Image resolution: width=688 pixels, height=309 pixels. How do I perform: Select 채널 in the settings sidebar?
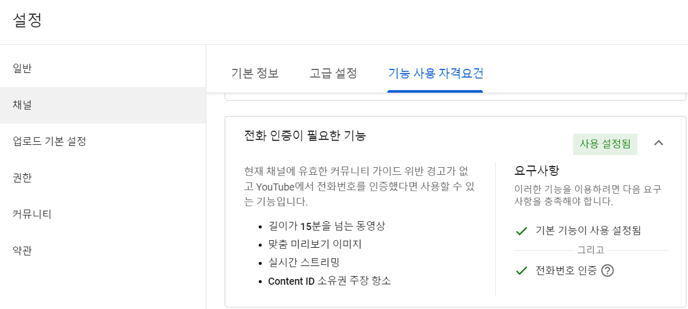coord(22,105)
